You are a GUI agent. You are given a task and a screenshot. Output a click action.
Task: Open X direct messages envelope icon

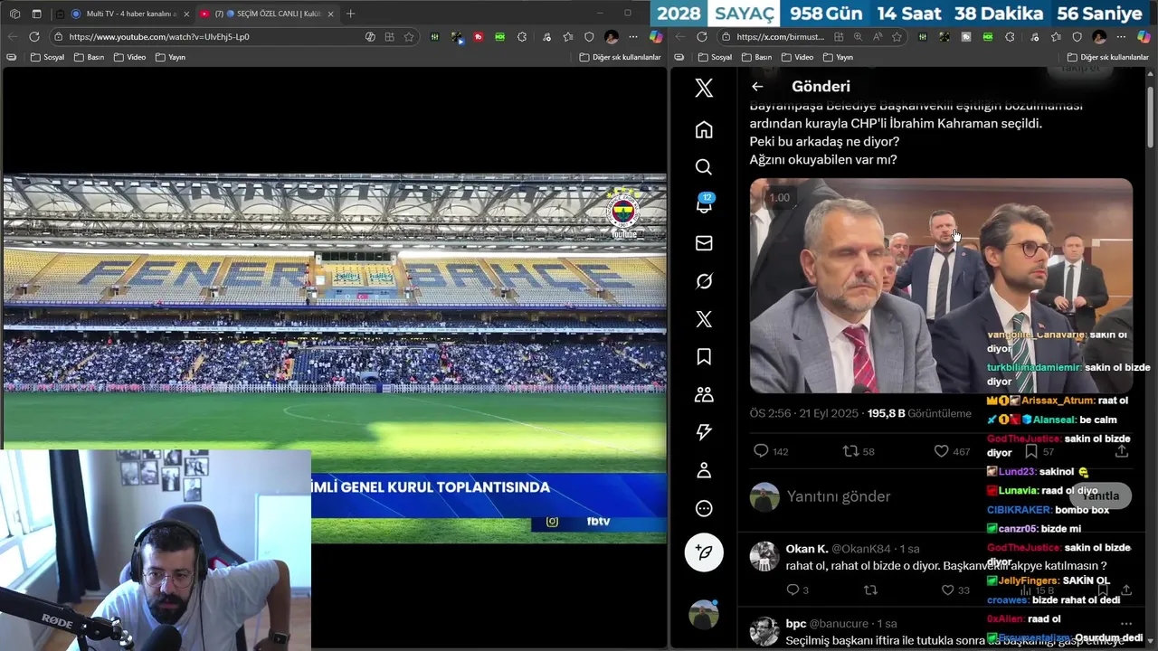click(704, 243)
